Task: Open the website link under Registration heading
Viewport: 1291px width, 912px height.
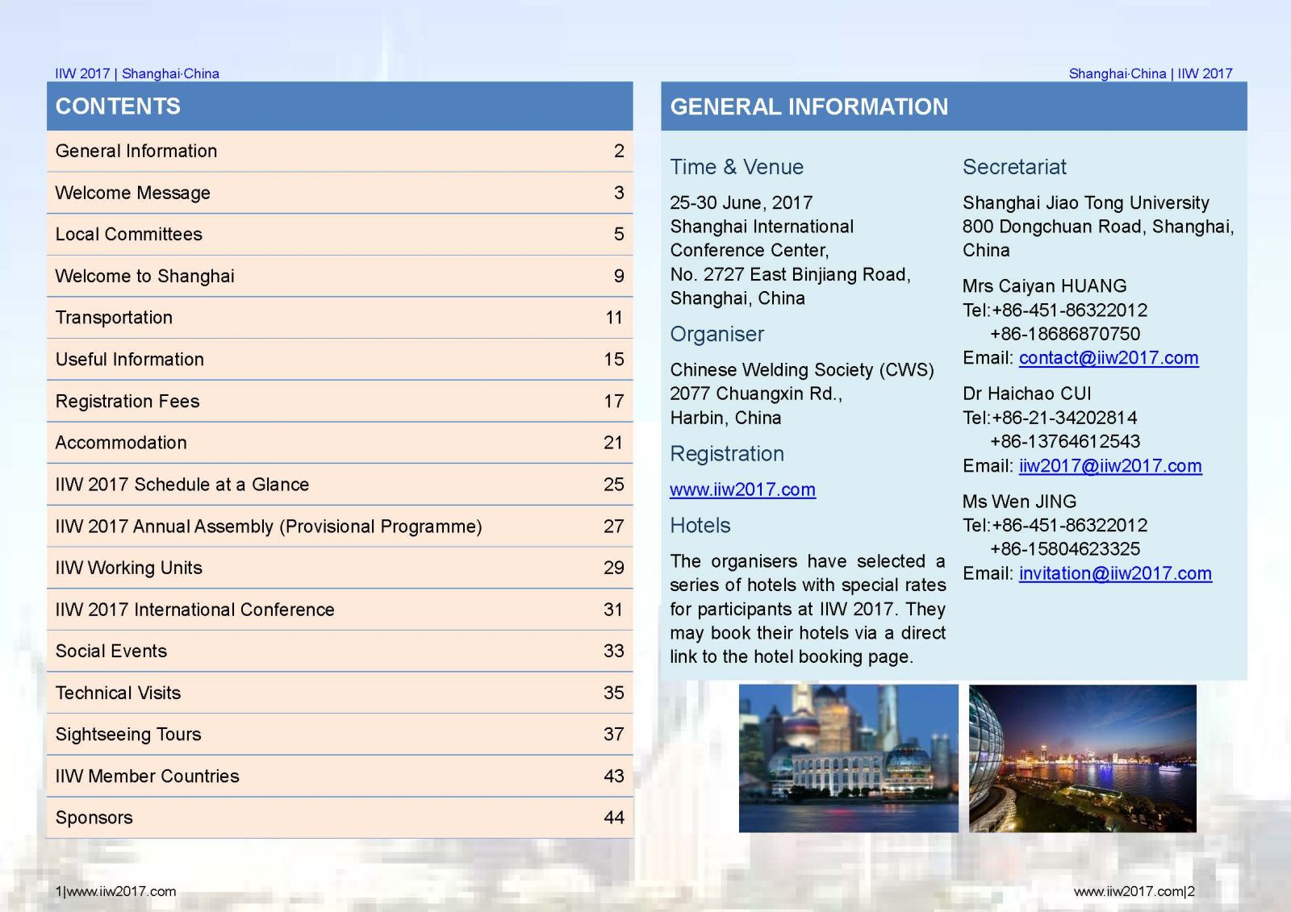Action: 742,489
